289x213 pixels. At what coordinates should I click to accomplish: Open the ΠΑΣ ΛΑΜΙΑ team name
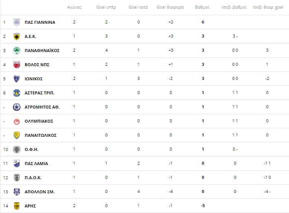tap(36, 164)
